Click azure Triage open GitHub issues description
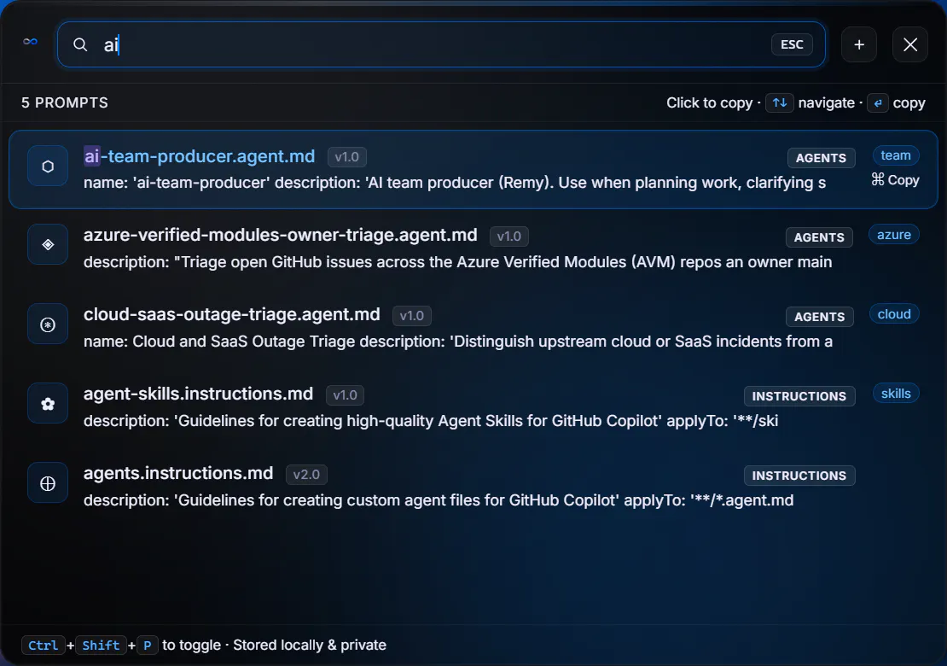The image size is (947, 666). [x=458, y=261]
